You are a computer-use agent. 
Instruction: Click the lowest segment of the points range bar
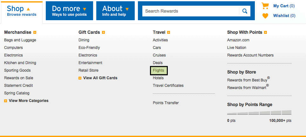click(x=232, y=114)
